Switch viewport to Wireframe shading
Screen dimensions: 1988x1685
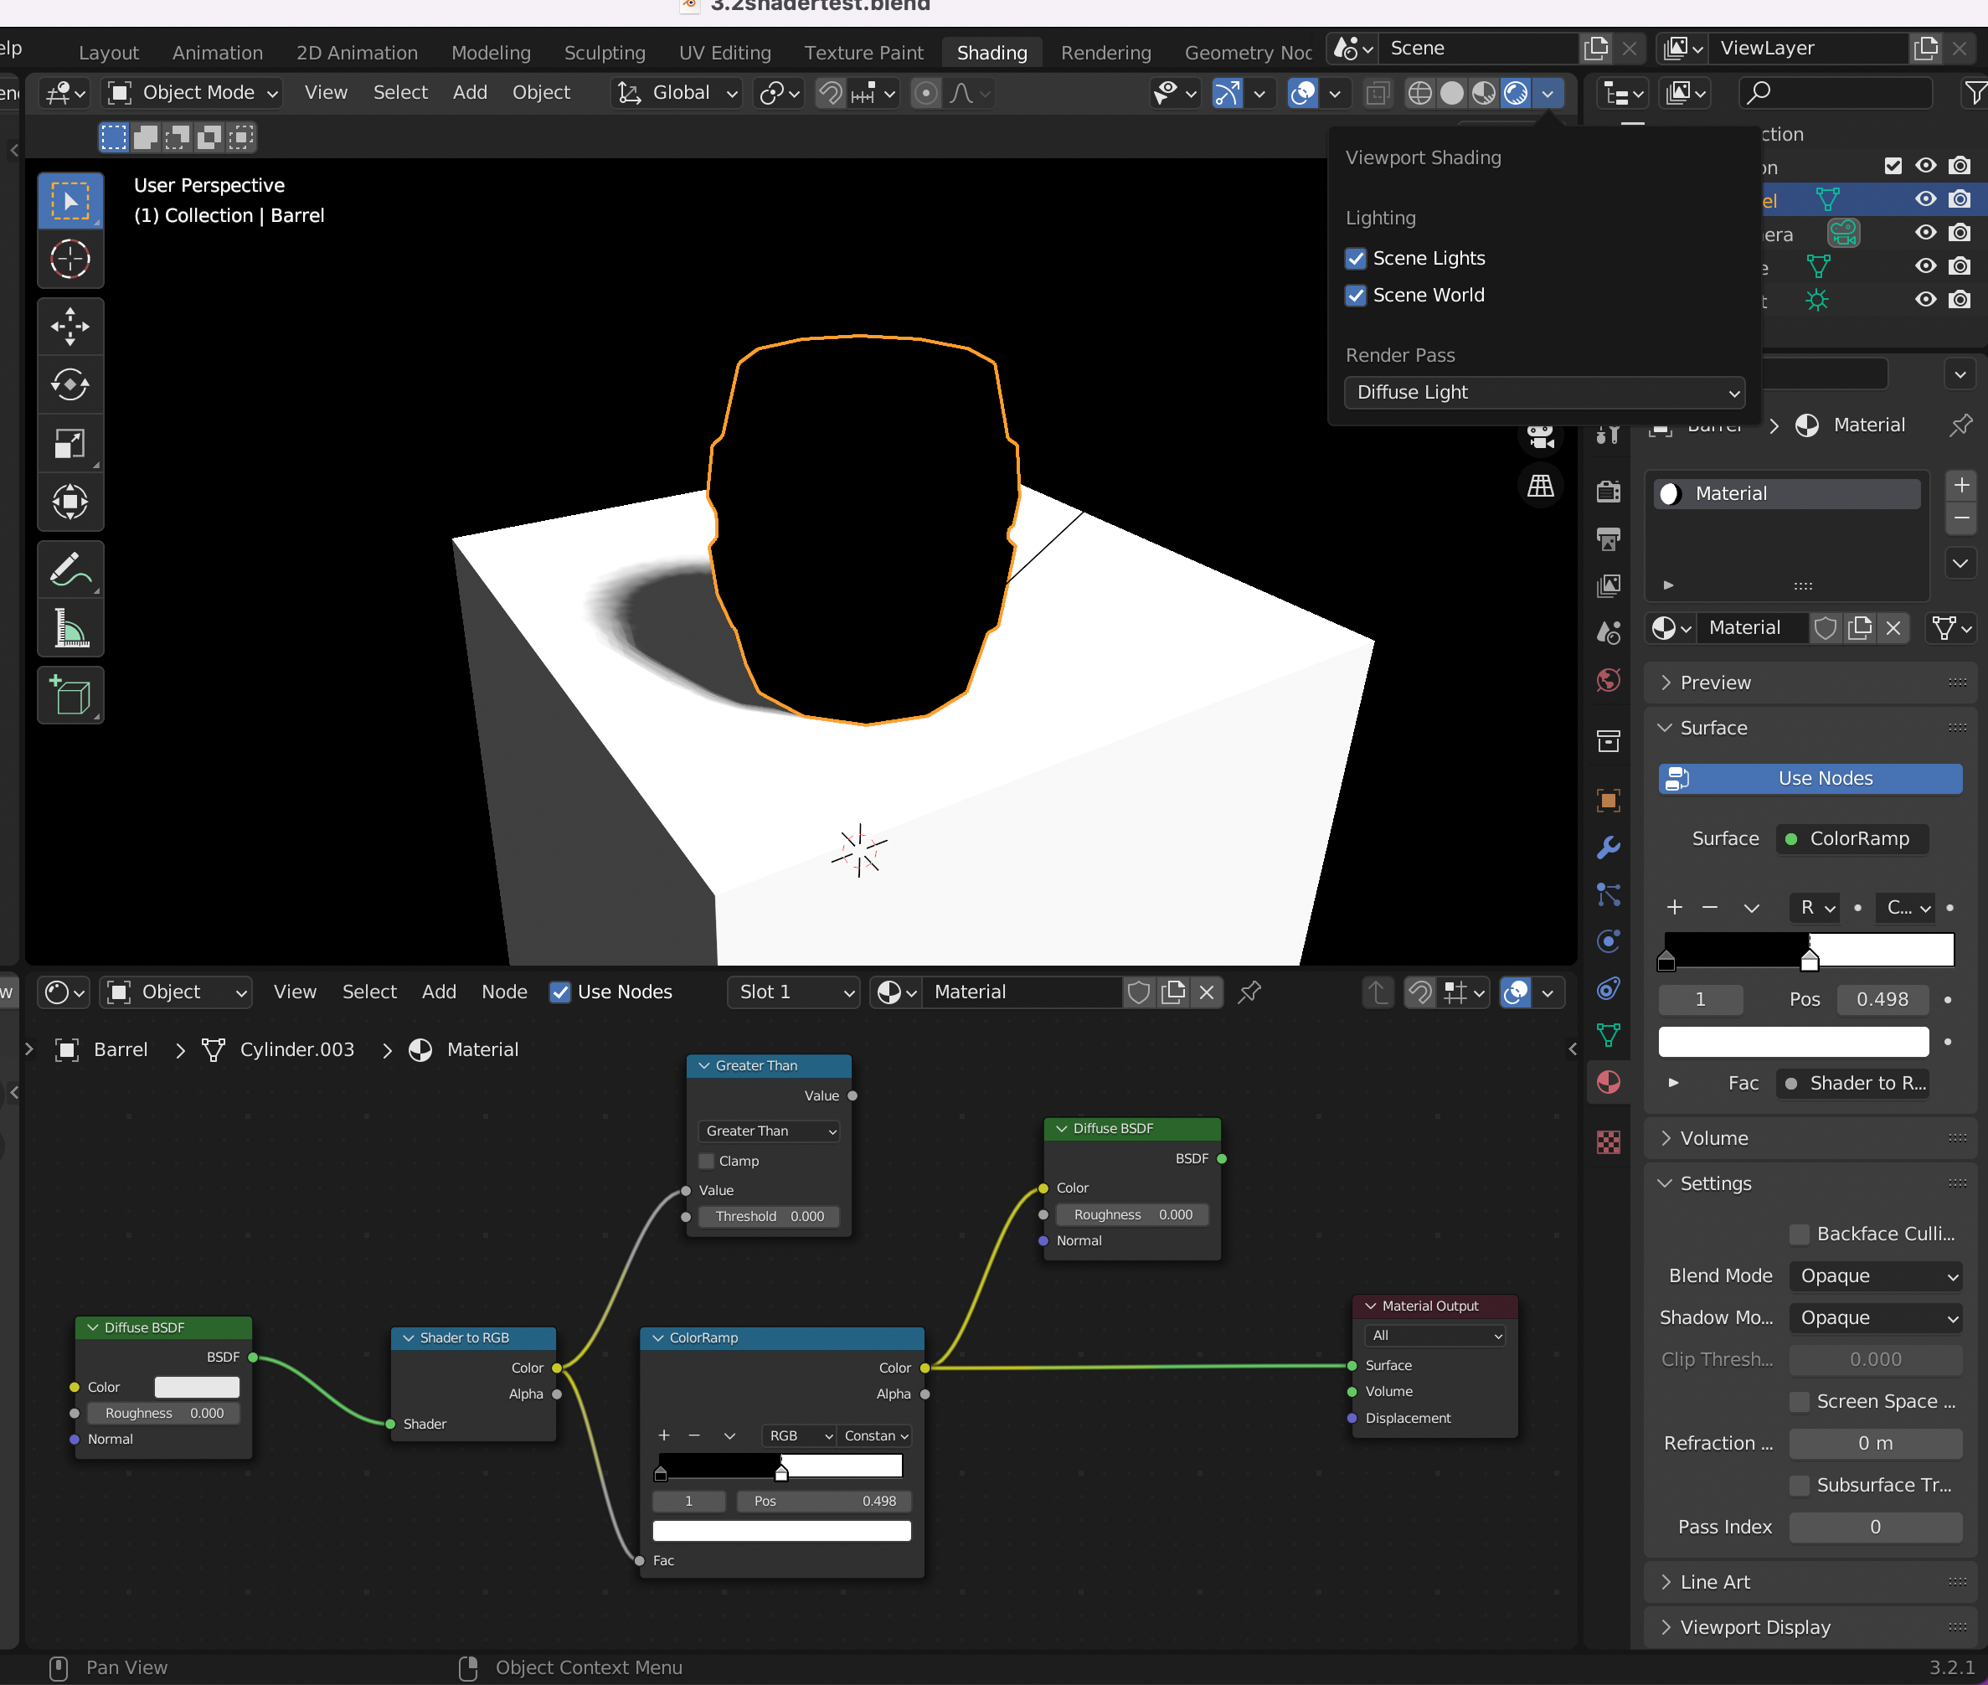1419,93
